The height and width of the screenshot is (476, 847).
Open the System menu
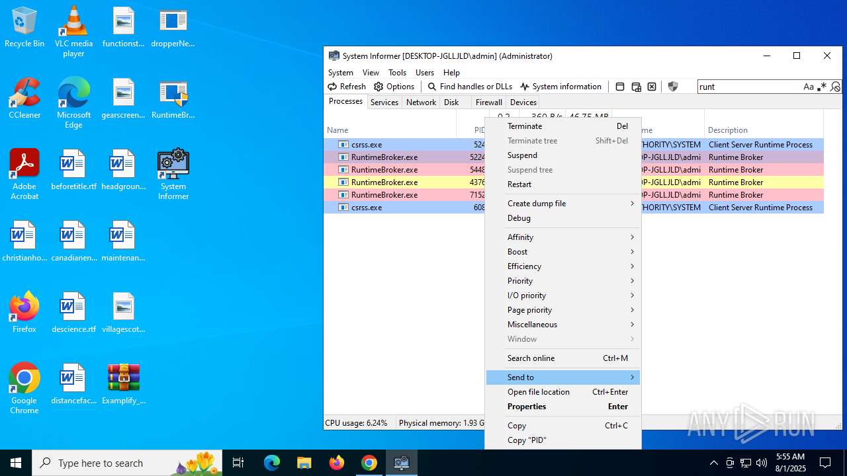pos(341,73)
